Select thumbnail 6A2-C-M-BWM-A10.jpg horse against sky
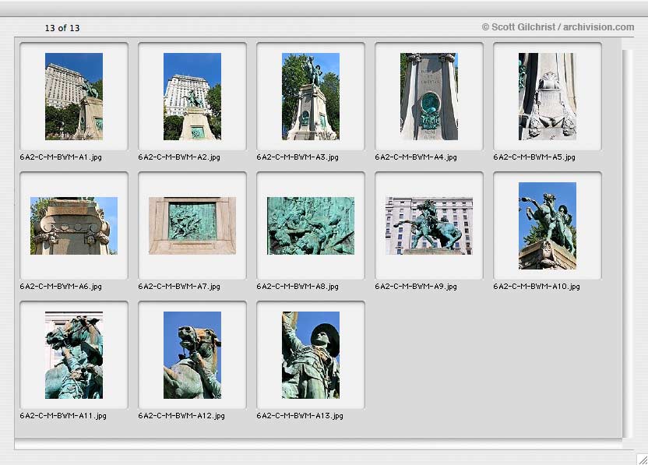This screenshot has height=465, width=648. coord(548,226)
